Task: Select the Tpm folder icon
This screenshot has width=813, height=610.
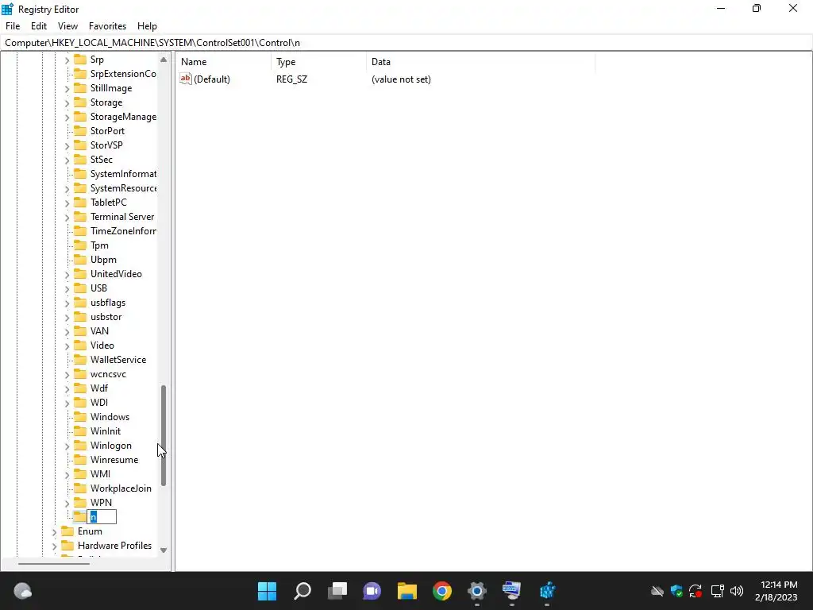Action: point(80,245)
